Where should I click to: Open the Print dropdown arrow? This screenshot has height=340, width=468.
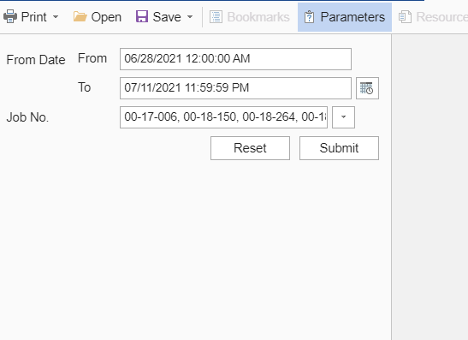click(x=56, y=17)
